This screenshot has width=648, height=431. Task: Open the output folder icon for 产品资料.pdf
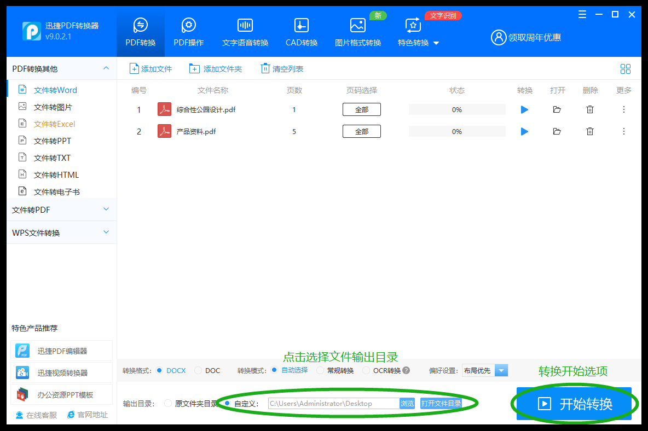click(557, 131)
